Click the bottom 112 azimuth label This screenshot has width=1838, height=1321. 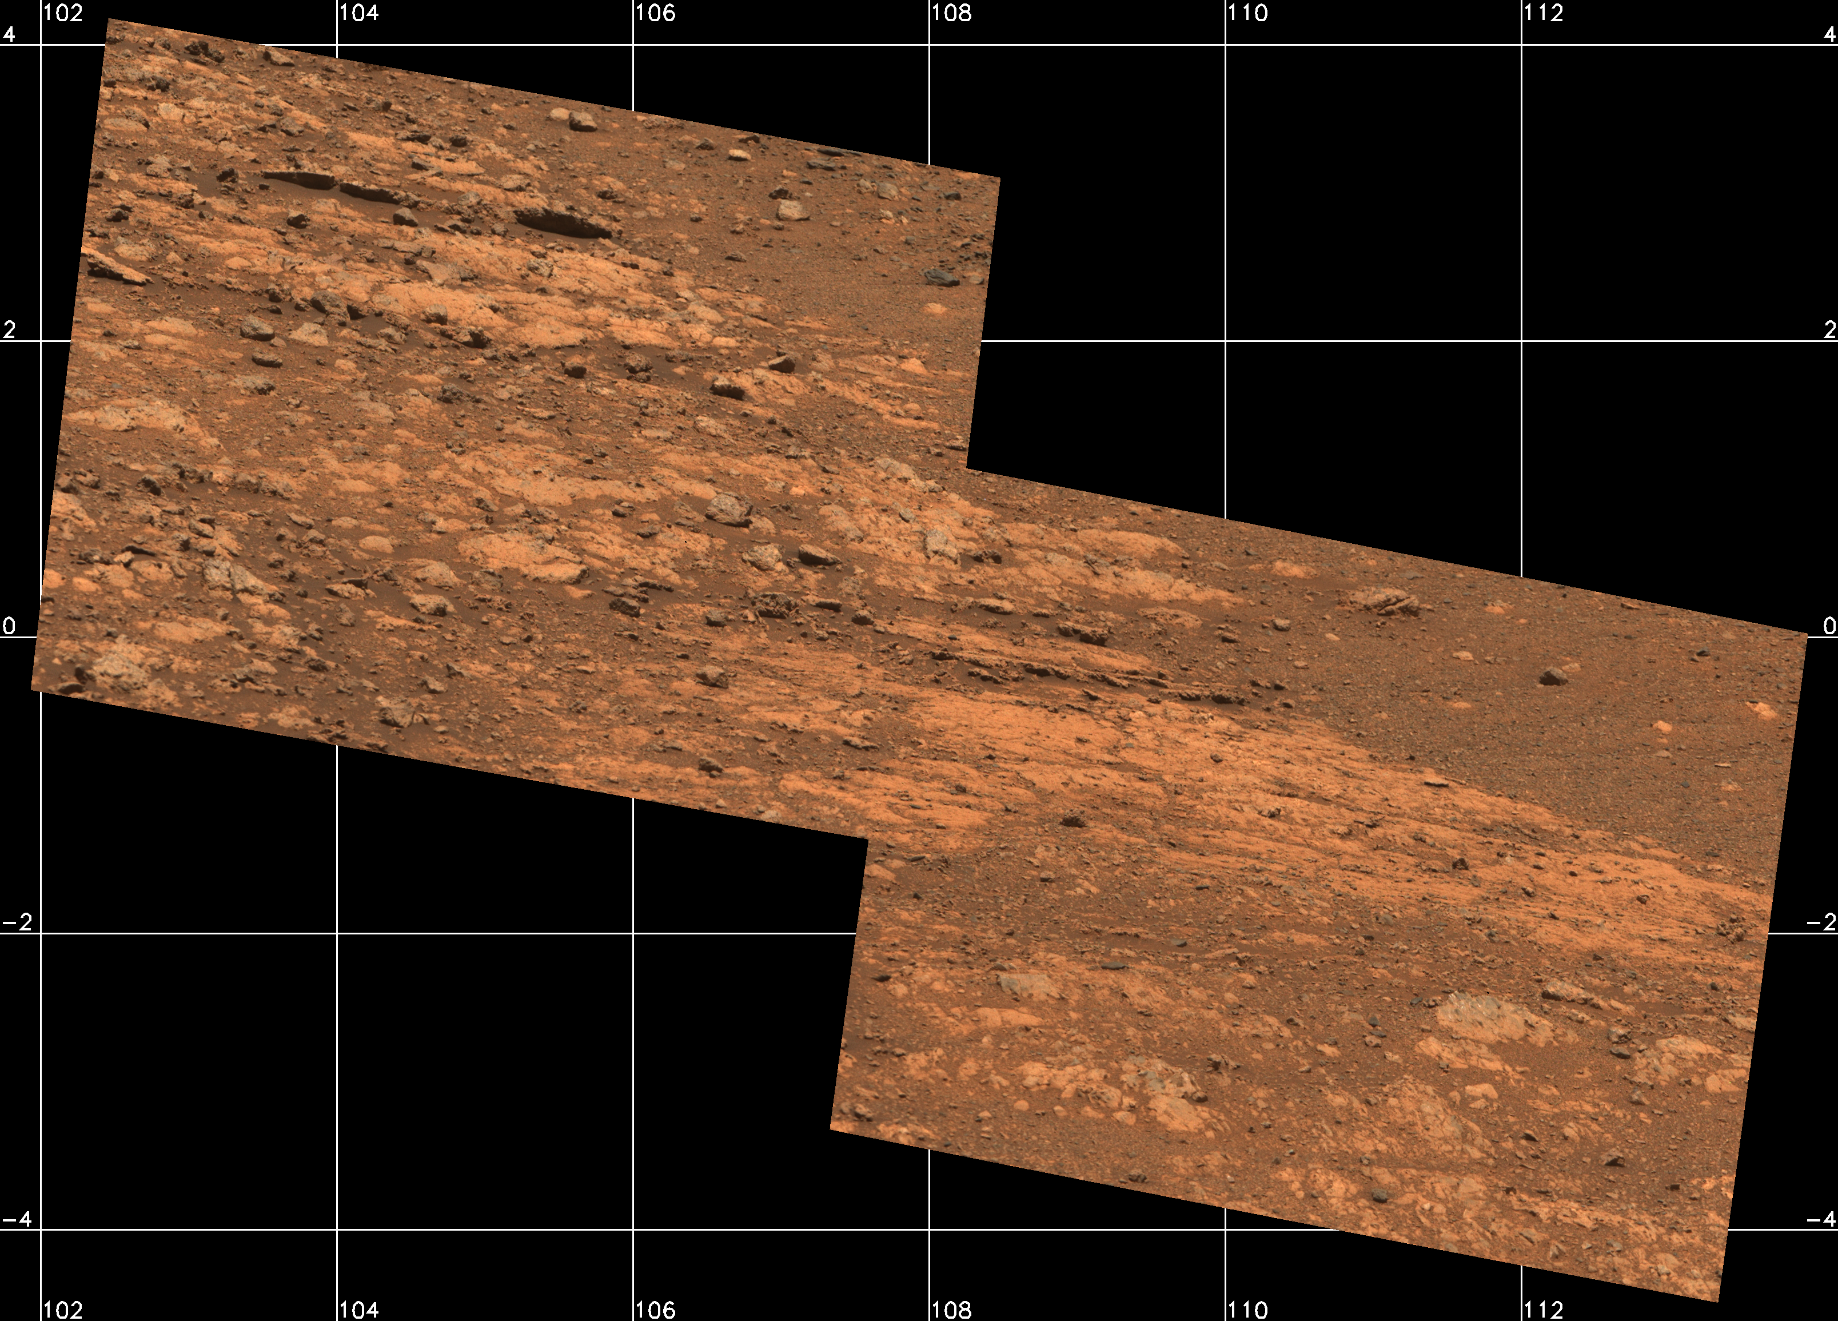point(1544,1309)
